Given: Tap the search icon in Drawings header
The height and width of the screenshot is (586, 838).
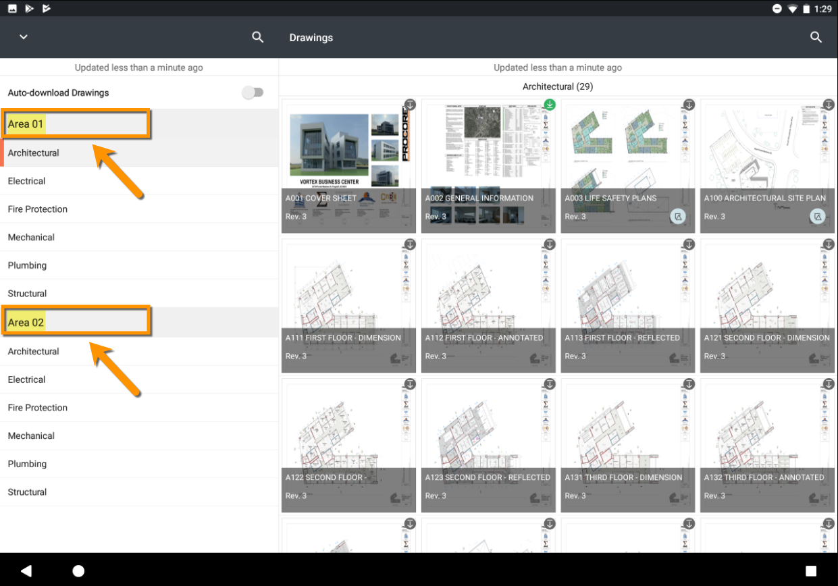Looking at the screenshot, I should point(816,37).
